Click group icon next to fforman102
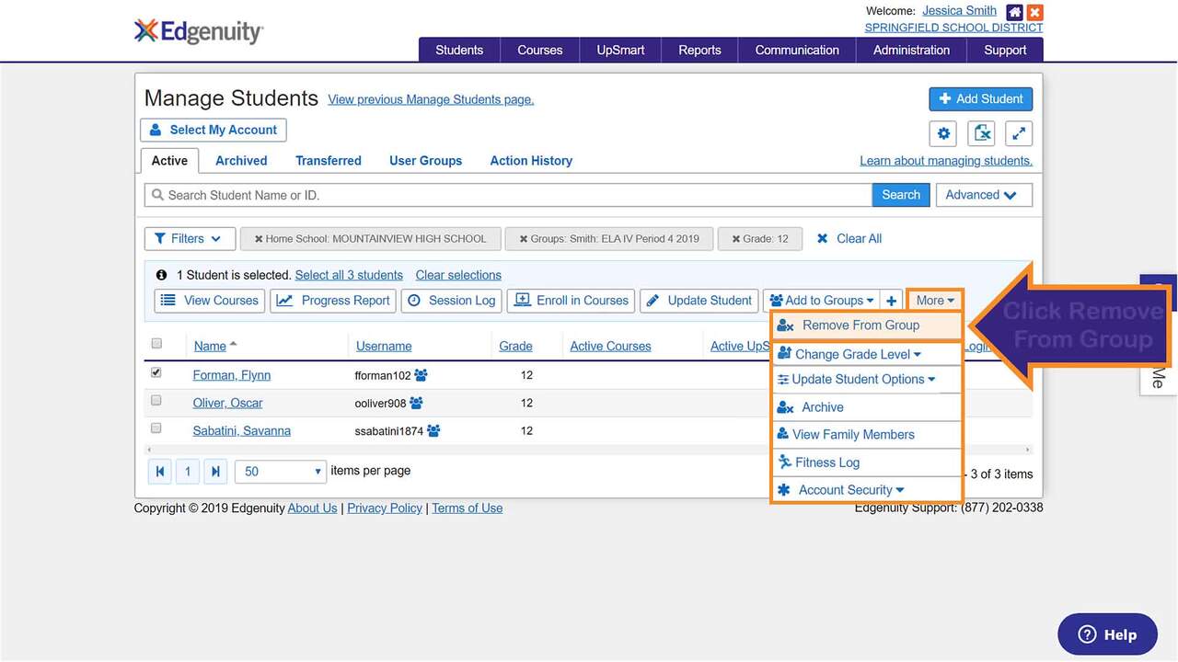Image resolution: width=1178 pixels, height=662 pixels. coord(422,375)
